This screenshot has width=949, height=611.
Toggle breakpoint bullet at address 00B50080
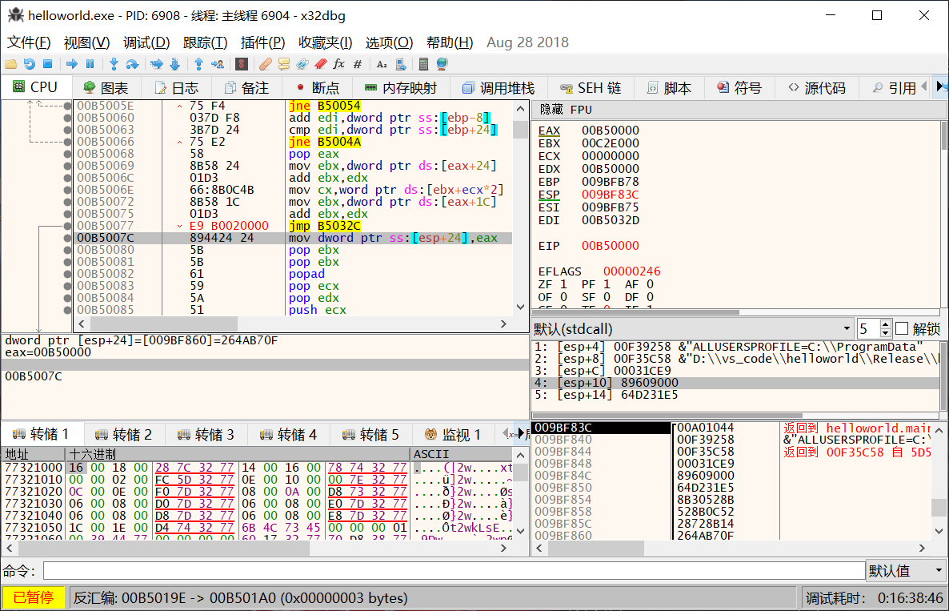point(67,250)
